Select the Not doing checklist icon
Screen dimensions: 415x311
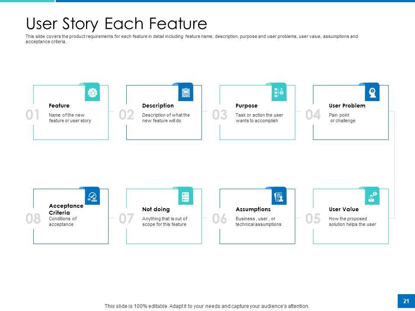pyautogui.click(x=185, y=197)
